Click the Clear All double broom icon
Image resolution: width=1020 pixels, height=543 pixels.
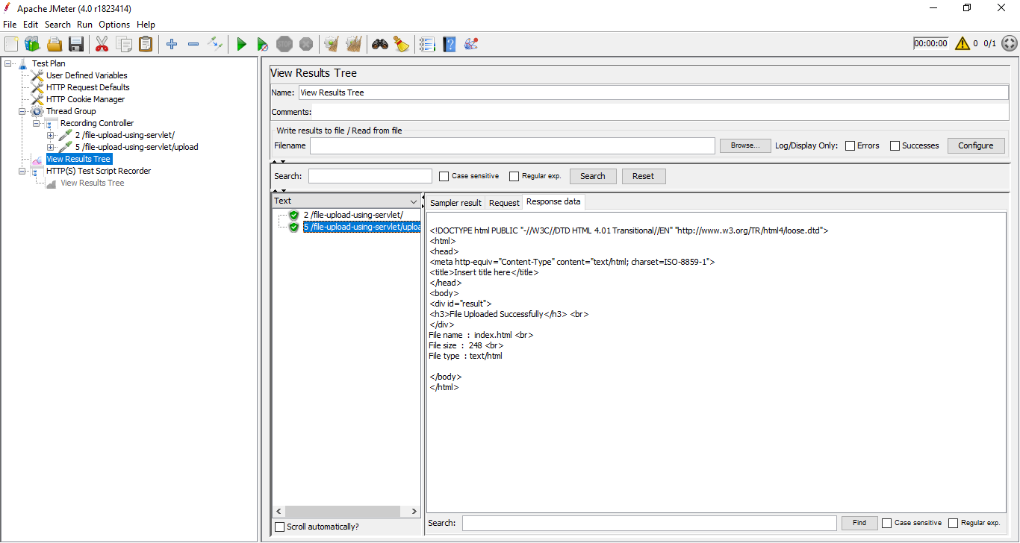(x=353, y=44)
